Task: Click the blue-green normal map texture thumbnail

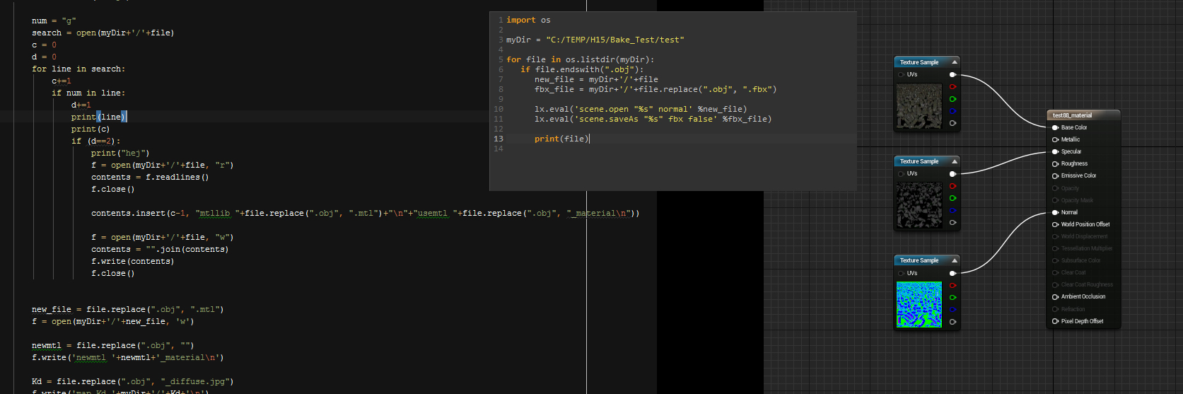Action: point(919,304)
